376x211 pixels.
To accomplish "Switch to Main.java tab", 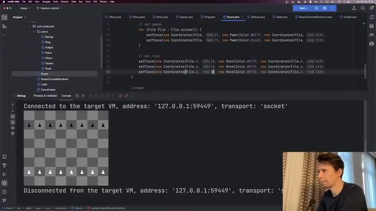I will [280, 17].
